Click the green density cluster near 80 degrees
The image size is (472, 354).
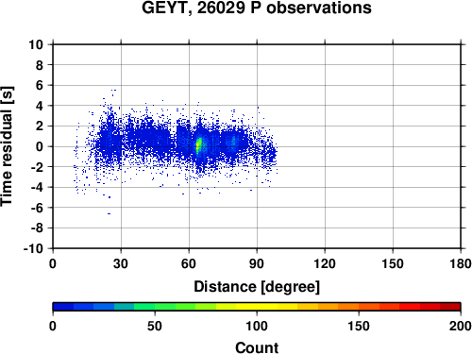[234, 142]
